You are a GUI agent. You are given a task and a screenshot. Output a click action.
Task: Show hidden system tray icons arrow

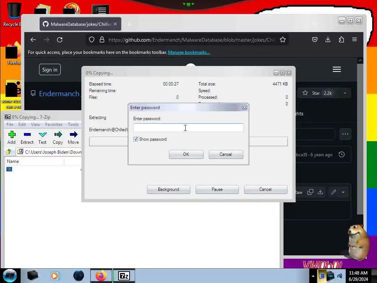[313, 276]
